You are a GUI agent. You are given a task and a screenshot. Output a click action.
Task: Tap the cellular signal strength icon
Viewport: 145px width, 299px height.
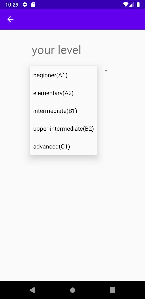132,5
